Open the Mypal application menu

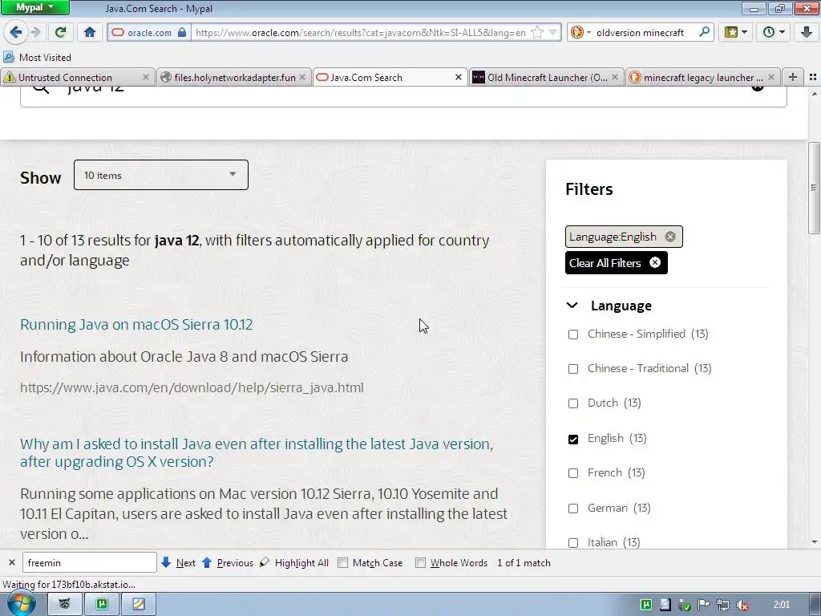[34, 8]
